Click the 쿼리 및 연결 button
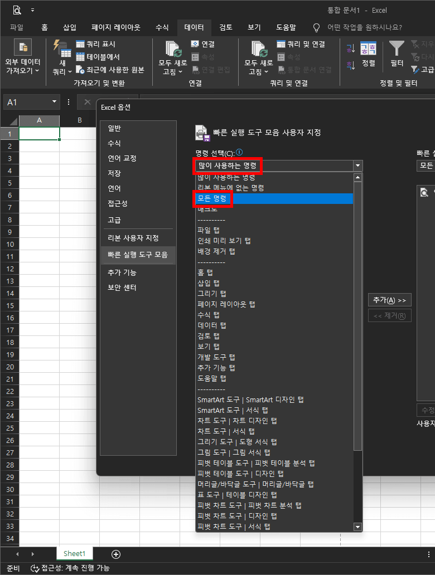 point(301,44)
